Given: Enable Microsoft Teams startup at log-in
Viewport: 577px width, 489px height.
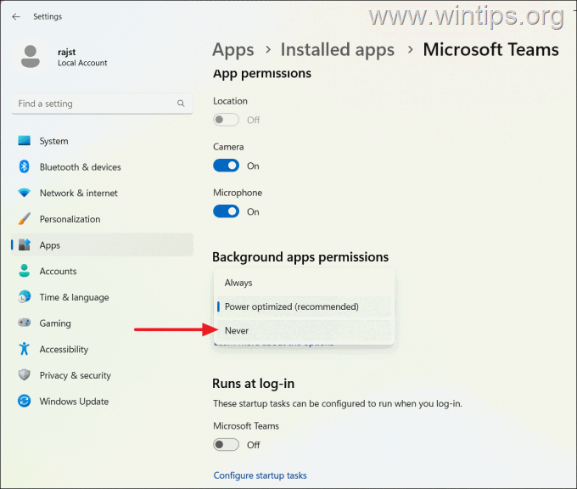Looking at the screenshot, I should point(226,445).
